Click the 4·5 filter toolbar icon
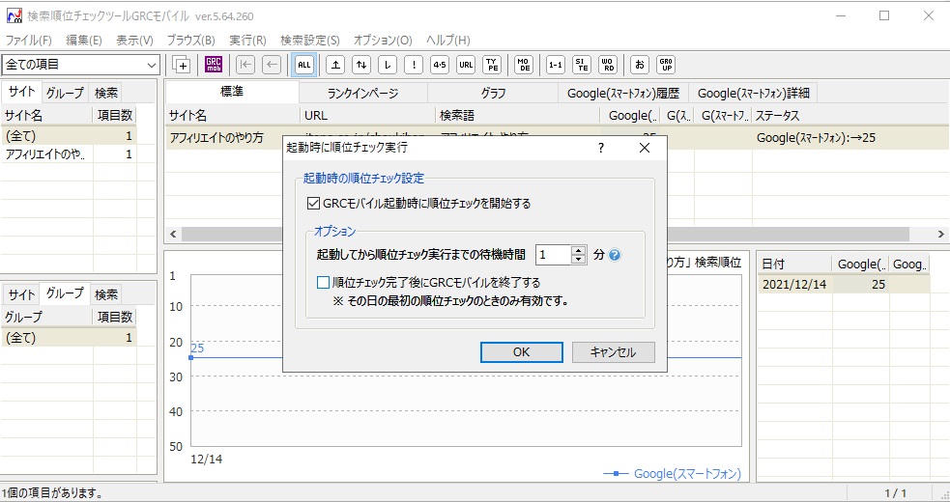 pos(440,65)
